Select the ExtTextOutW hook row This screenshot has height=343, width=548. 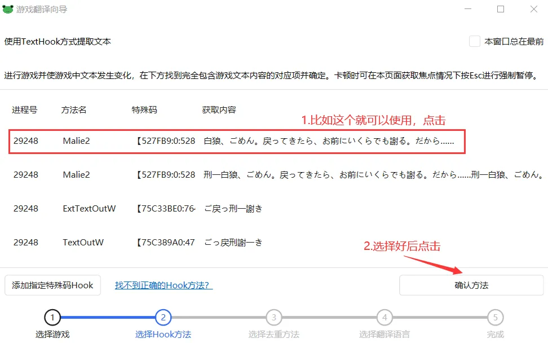pos(237,209)
